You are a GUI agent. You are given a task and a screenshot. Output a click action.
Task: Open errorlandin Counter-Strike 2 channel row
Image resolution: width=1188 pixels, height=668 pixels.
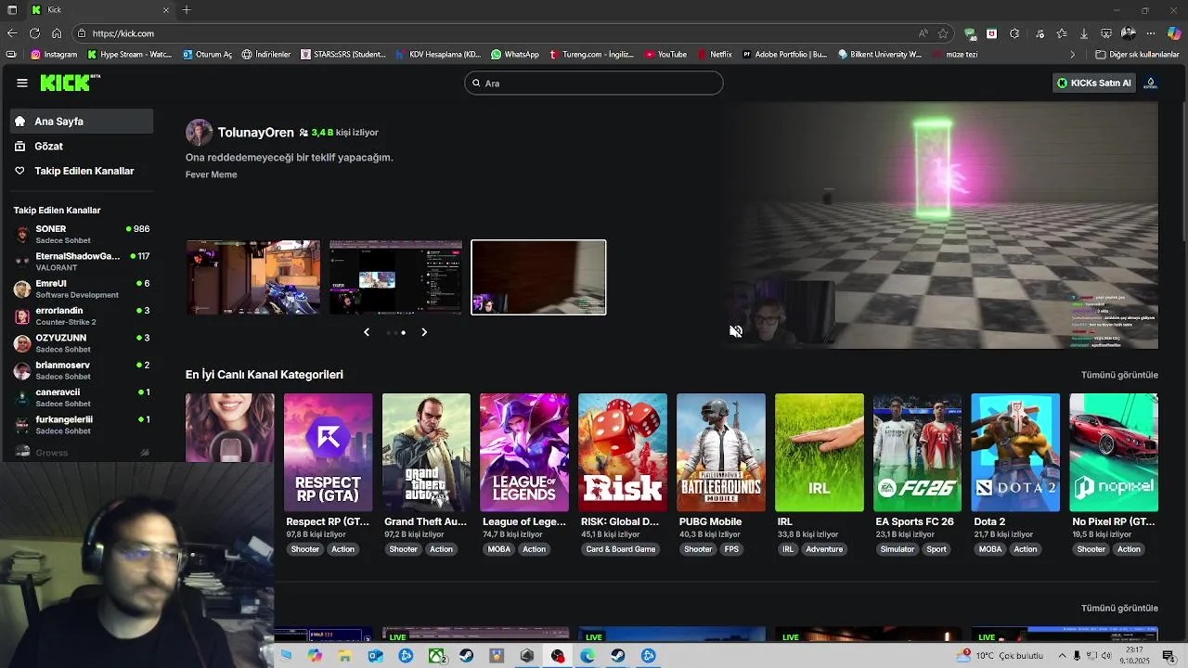click(x=82, y=316)
